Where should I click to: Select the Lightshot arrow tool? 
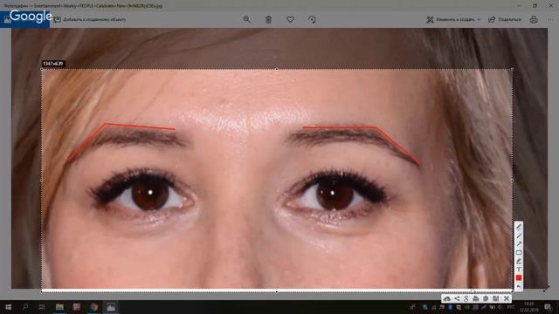pyautogui.click(x=519, y=244)
